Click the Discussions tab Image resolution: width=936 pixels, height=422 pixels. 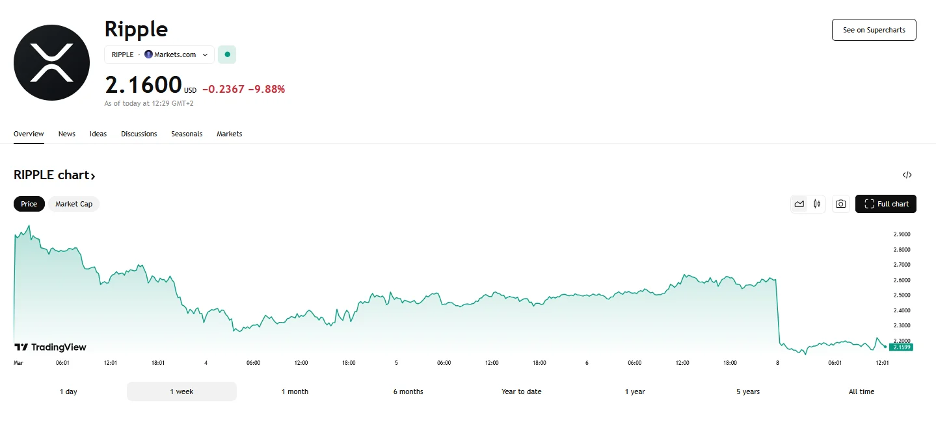139,134
